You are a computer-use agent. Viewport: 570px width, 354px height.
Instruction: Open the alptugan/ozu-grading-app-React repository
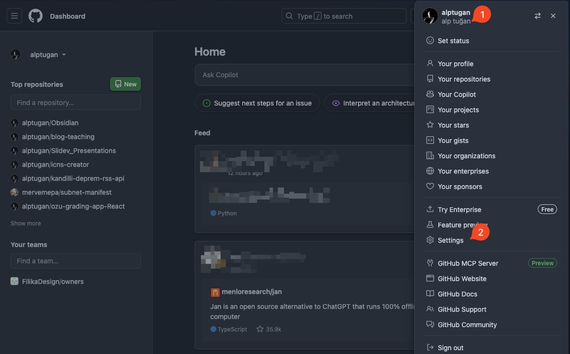(x=74, y=206)
